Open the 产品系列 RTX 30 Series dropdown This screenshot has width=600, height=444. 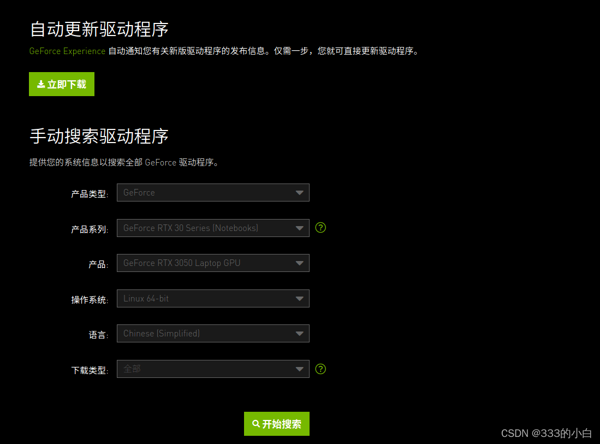click(x=213, y=228)
